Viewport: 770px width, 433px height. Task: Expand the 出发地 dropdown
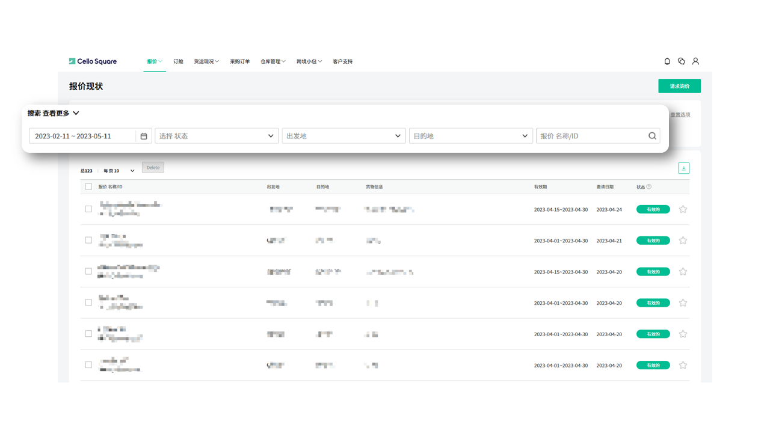pos(343,136)
